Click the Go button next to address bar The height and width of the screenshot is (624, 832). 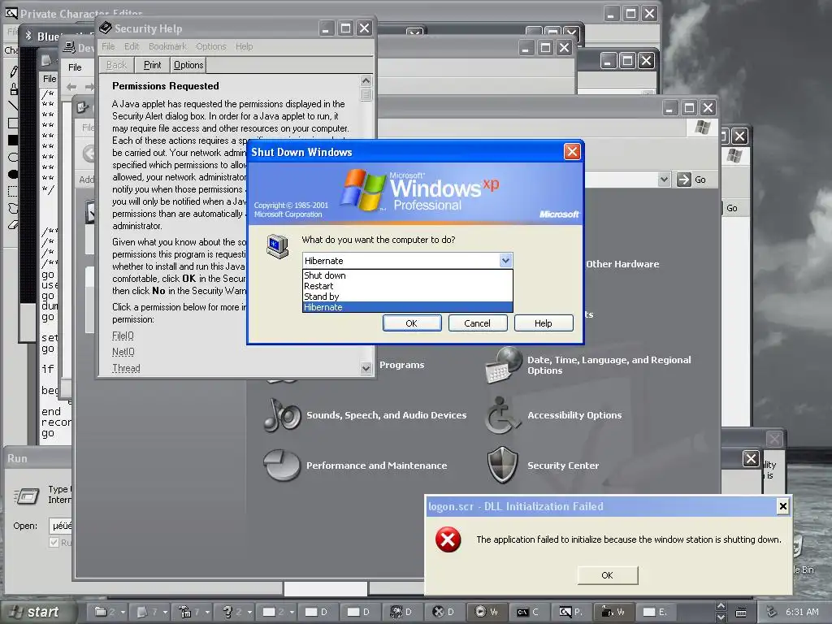[x=692, y=180]
